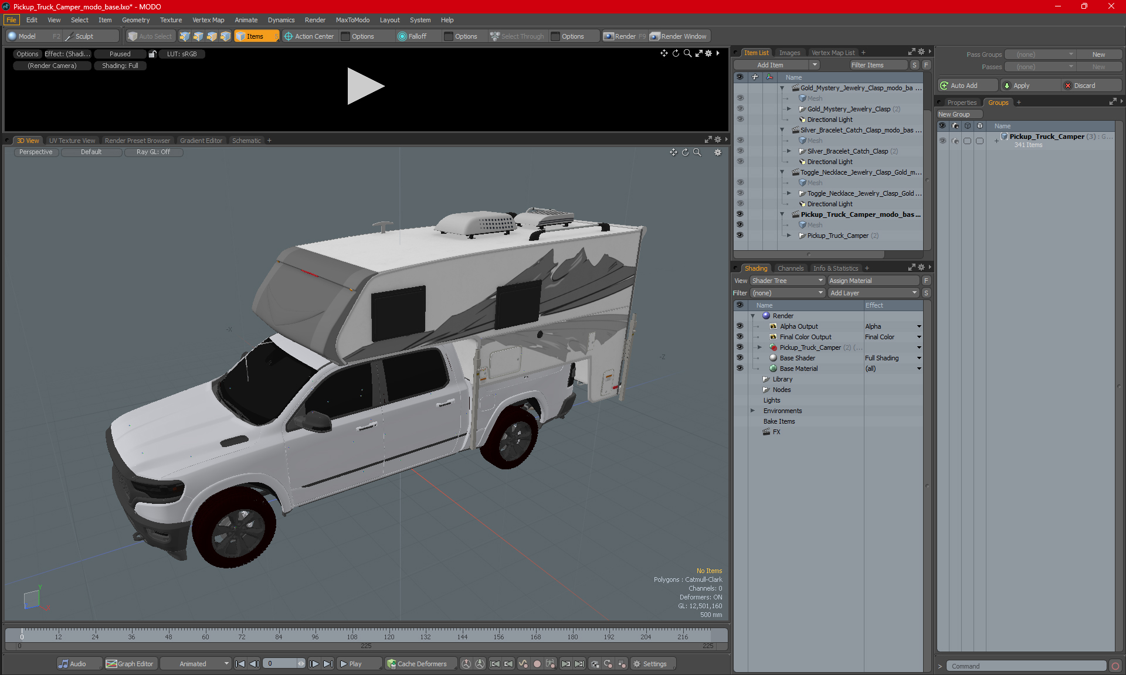The width and height of the screenshot is (1126, 675).
Task: Click the lock icon in render preview
Action: pos(152,54)
